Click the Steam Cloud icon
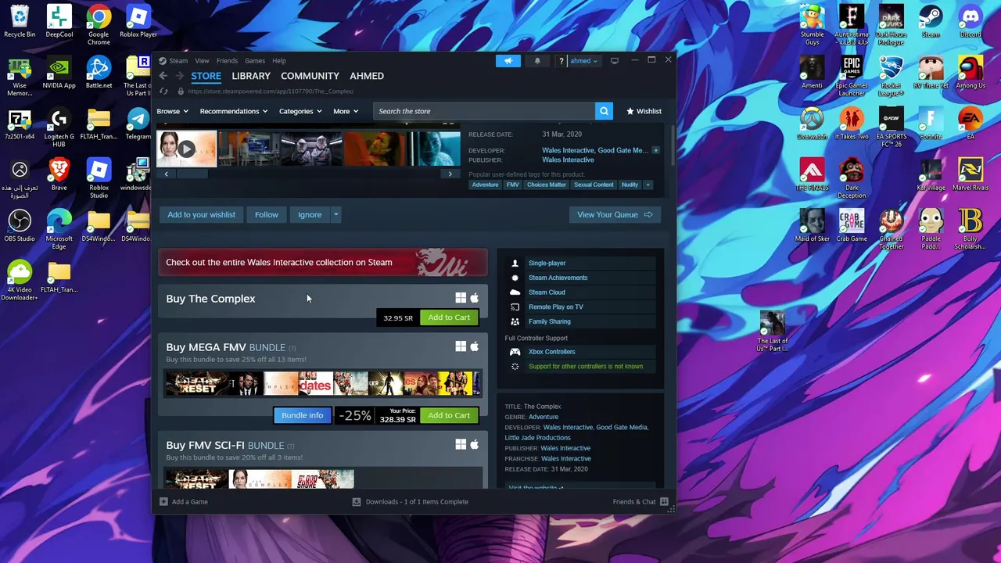The width and height of the screenshot is (1001, 563). click(515, 292)
